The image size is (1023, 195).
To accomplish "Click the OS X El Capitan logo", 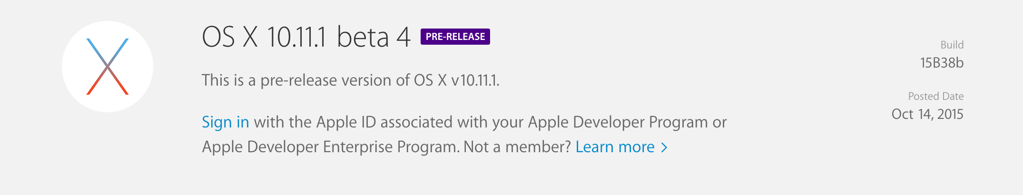I will tap(108, 67).
